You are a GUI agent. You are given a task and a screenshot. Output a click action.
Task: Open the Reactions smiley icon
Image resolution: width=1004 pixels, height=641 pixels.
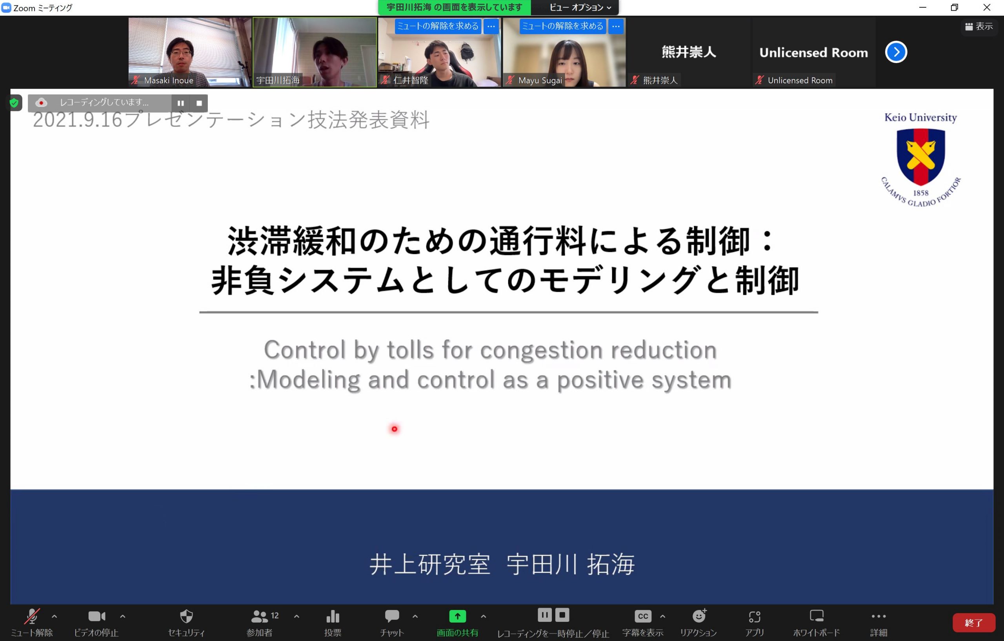(x=699, y=616)
